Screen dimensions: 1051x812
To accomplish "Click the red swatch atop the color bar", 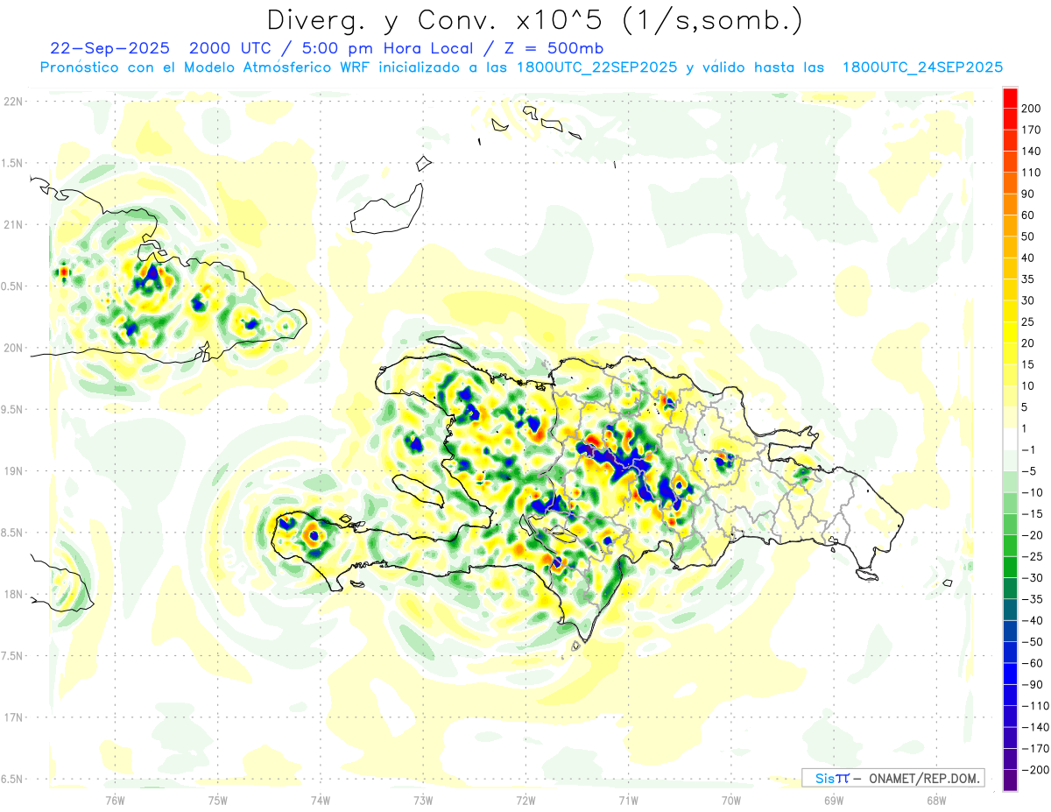I will pyautogui.click(x=1010, y=98).
